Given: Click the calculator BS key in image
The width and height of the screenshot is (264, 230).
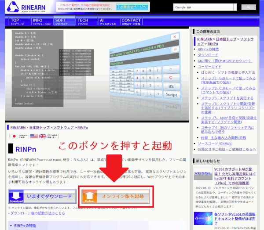Looking at the screenshot, I should pos(171,86).
